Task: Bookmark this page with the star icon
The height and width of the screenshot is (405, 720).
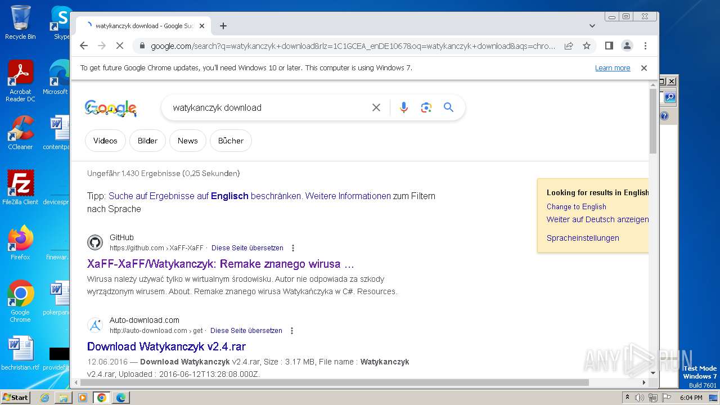Action: (587, 46)
